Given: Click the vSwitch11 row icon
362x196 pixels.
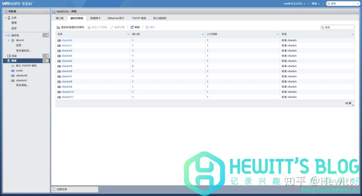Looking at the screenshot, I should coord(59,97).
